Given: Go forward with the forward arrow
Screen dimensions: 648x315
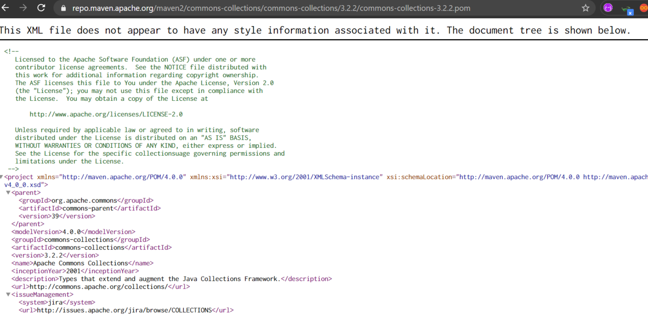Looking at the screenshot, I should tap(23, 8).
